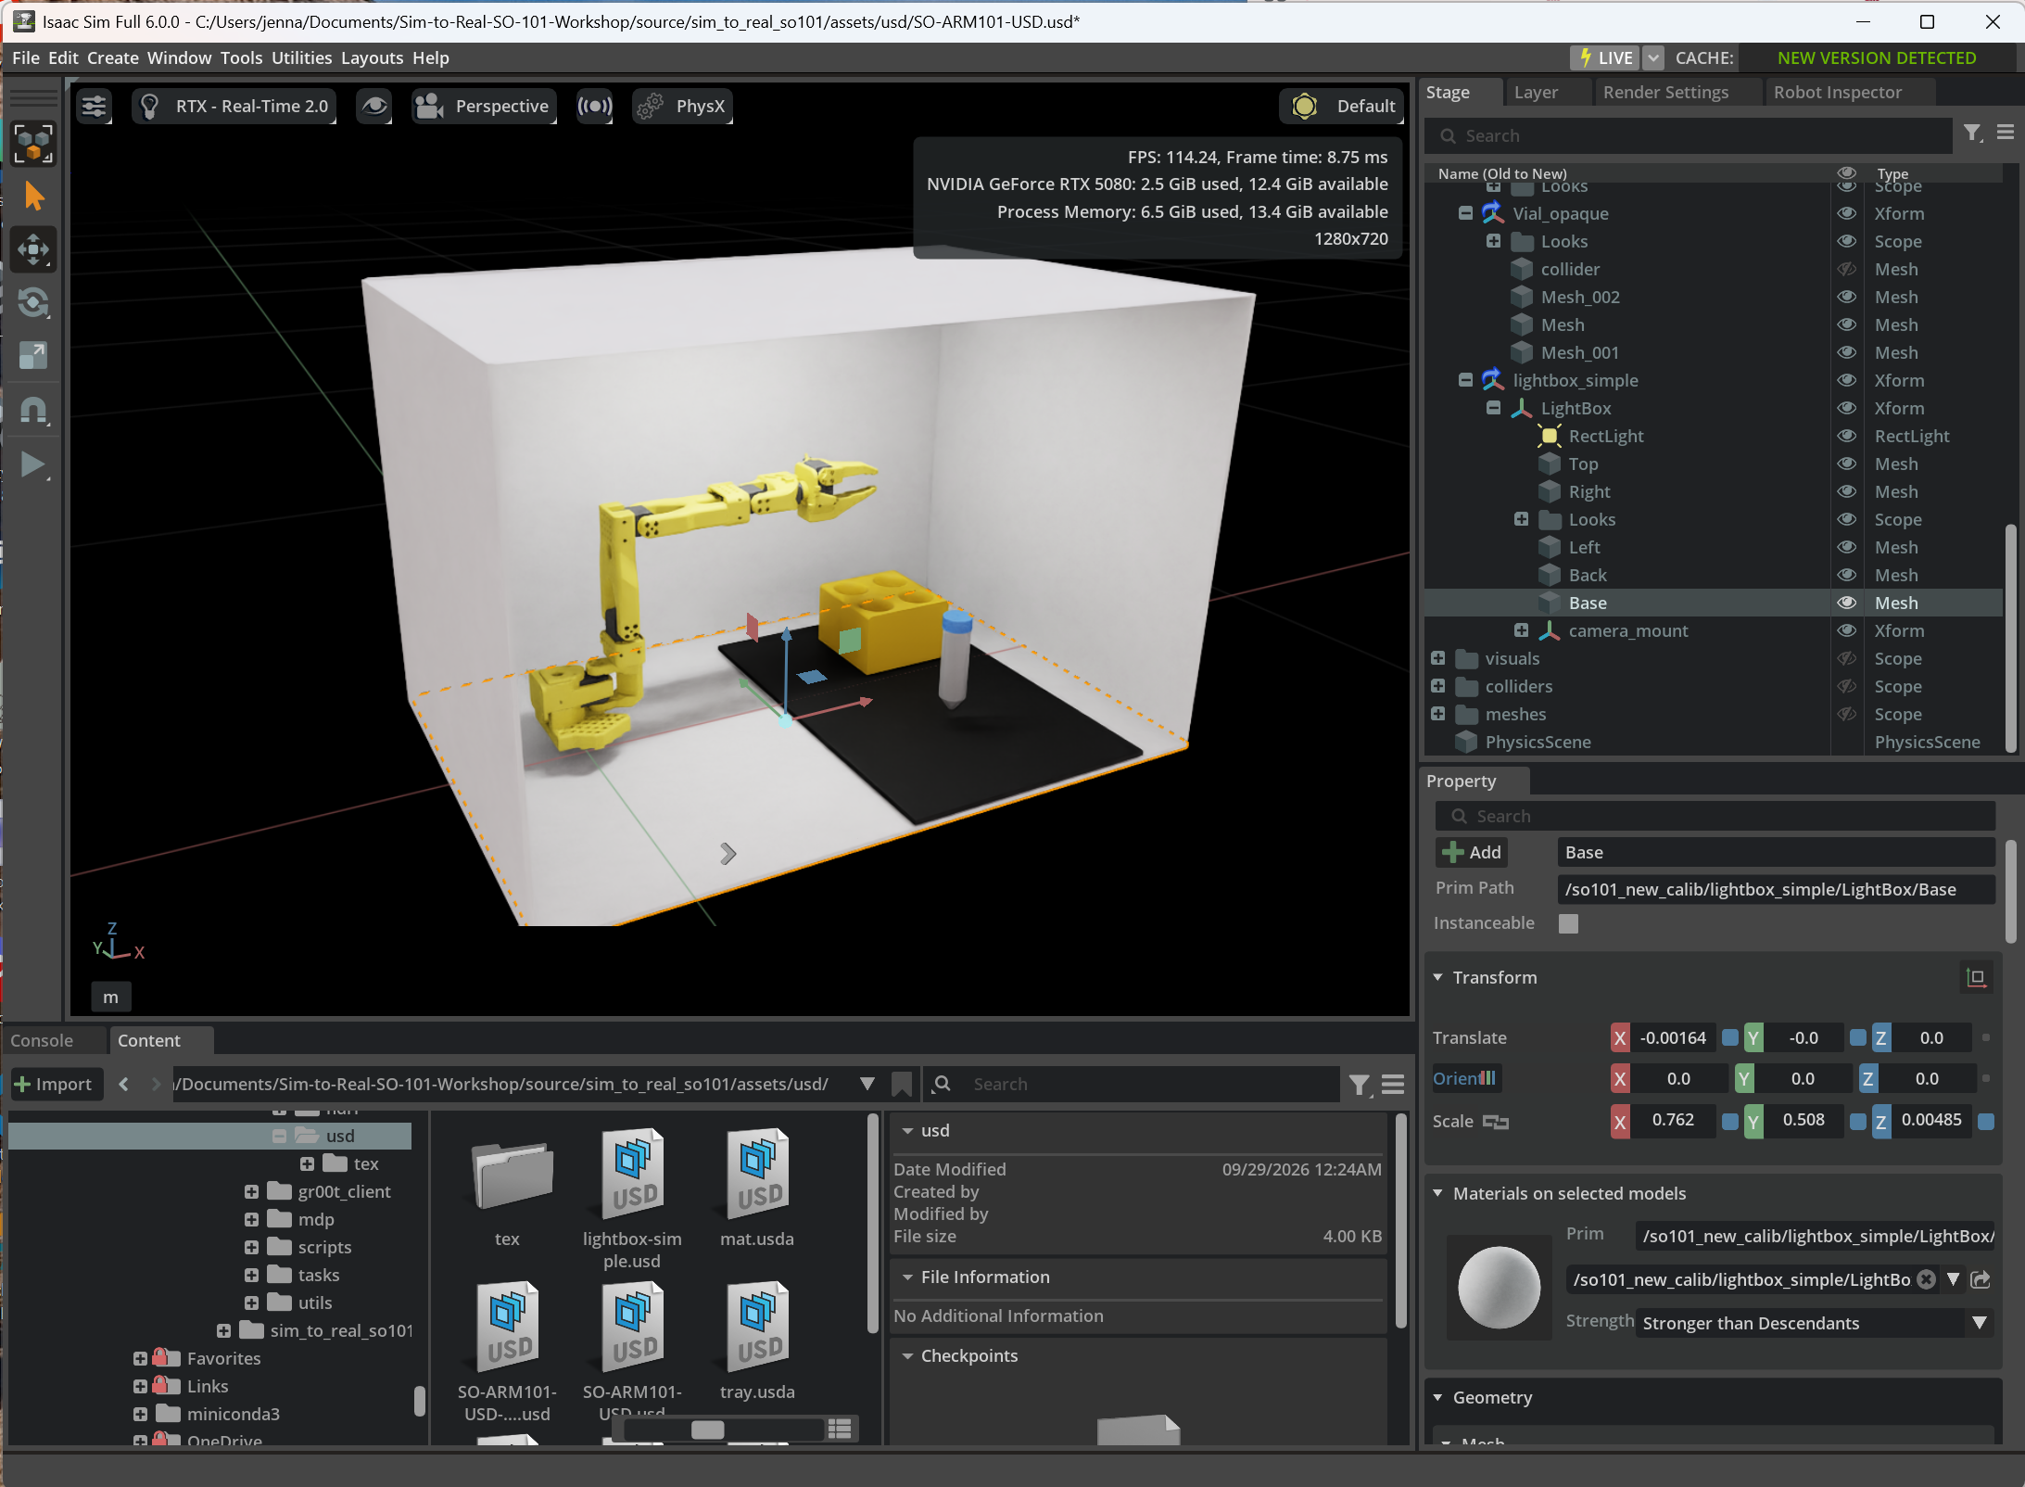
Task: Open the LIVE dropdown arrow
Action: pos(1653,57)
